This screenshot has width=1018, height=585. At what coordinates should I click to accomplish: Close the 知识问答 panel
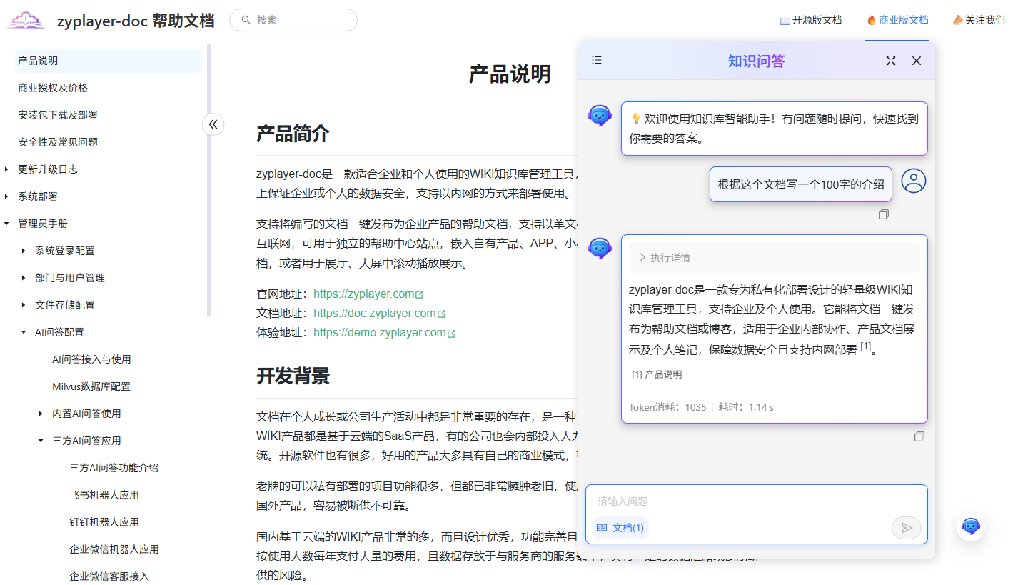(x=917, y=61)
